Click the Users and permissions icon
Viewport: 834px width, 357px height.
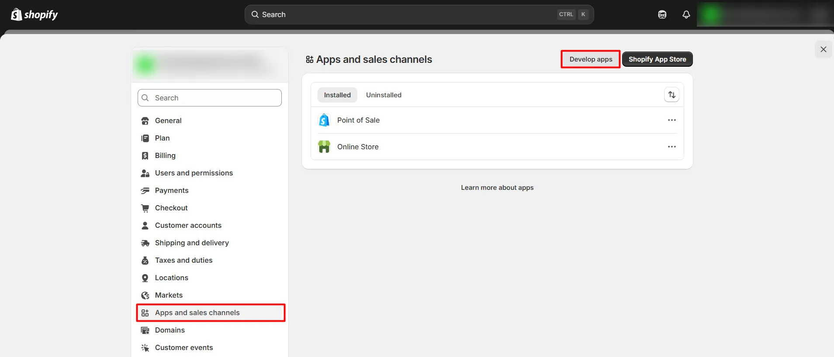tap(145, 173)
